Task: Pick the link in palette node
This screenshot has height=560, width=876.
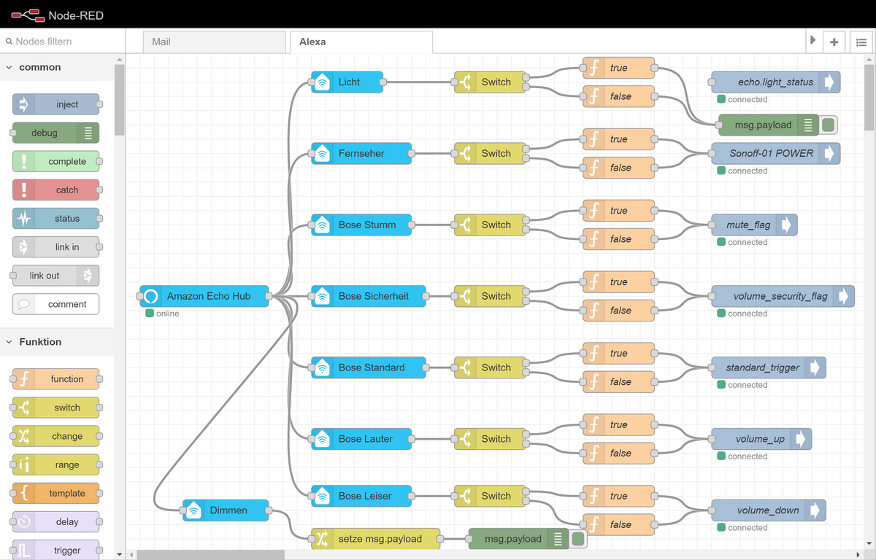Action: pyautogui.click(x=56, y=247)
